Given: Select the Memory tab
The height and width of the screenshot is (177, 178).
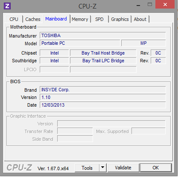Looking at the screenshot, I should 80,19.
